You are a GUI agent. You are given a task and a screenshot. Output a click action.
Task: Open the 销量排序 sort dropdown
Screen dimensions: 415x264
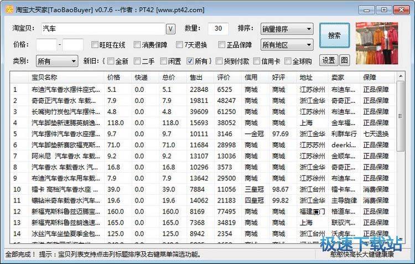tap(287, 29)
